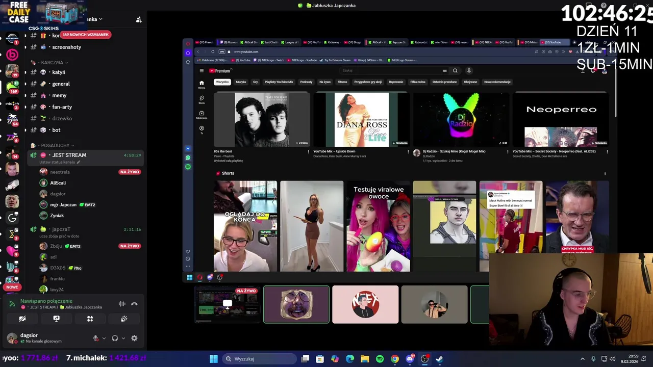Viewport: 653px width, 367px height.
Task: Select the Podcasty filter chip
Action: (x=306, y=82)
